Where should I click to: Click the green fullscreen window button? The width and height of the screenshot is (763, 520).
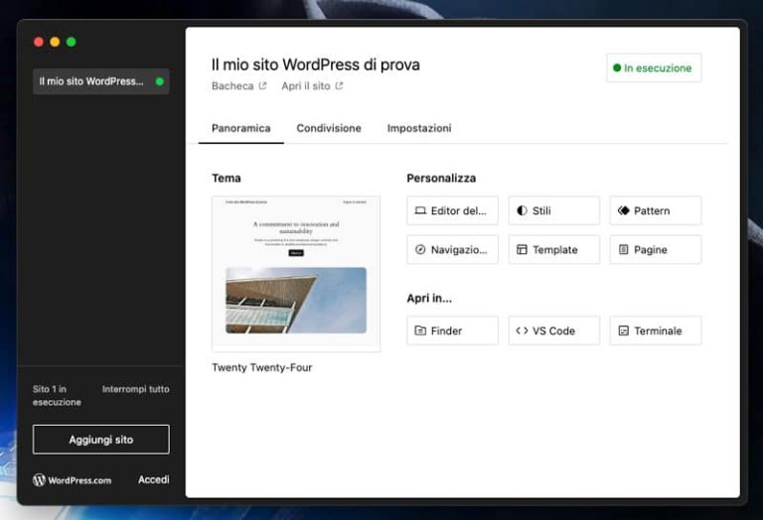click(72, 42)
